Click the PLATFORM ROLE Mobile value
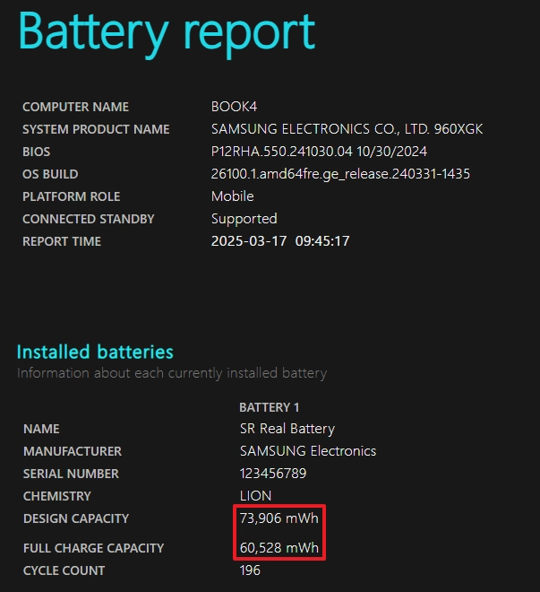 pyautogui.click(x=233, y=196)
